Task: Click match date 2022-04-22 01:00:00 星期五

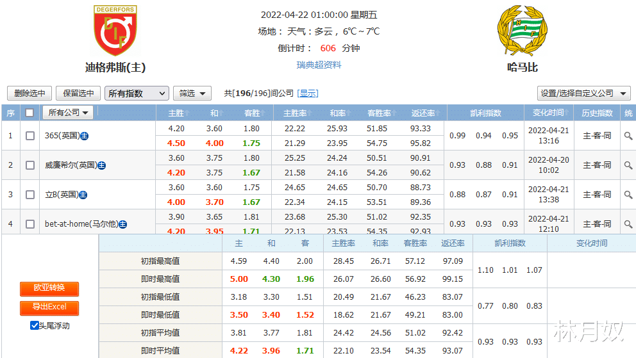Action: pos(319,15)
